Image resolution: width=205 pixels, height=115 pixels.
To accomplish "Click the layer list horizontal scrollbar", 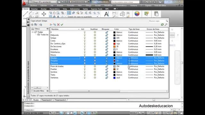I will point(89,91).
